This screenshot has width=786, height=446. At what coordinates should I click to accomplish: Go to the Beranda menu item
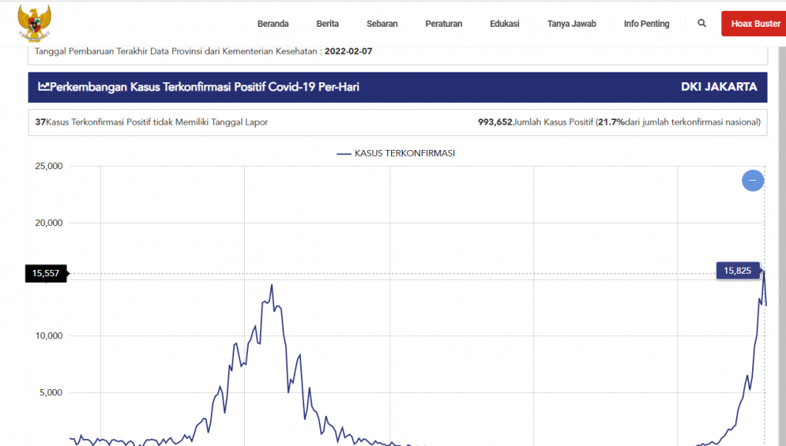point(273,24)
